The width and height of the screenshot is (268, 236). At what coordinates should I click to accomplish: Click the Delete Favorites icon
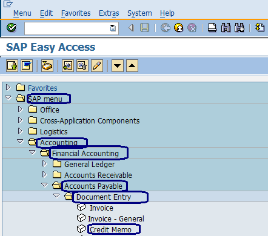click(82, 65)
